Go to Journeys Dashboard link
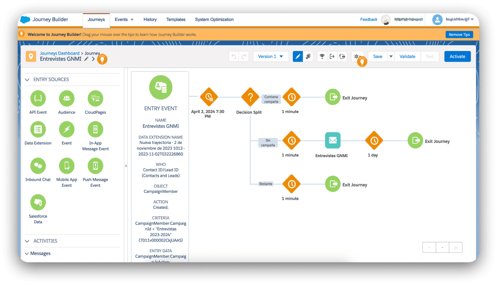 tap(59, 53)
